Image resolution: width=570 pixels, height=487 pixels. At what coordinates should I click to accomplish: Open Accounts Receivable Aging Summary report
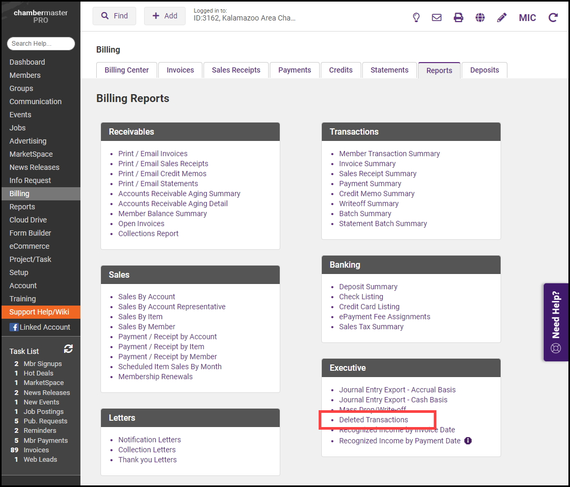(179, 194)
